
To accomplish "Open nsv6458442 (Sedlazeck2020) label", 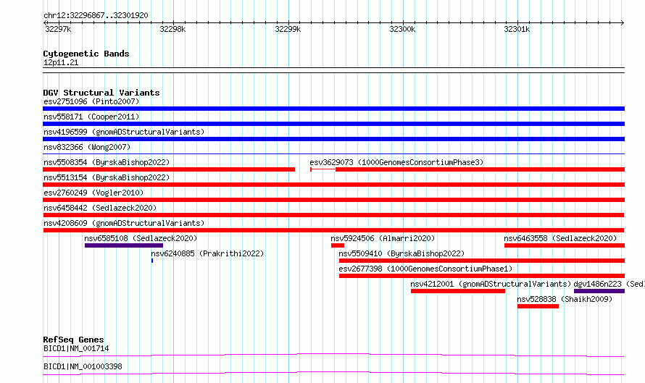I will point(100,208).
